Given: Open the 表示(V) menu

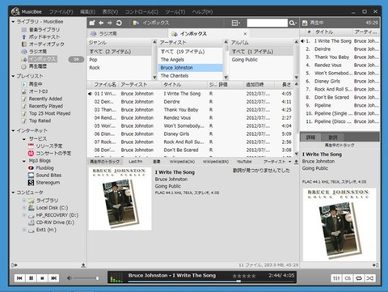Looking at the screenshot, I should pos(110,12).
